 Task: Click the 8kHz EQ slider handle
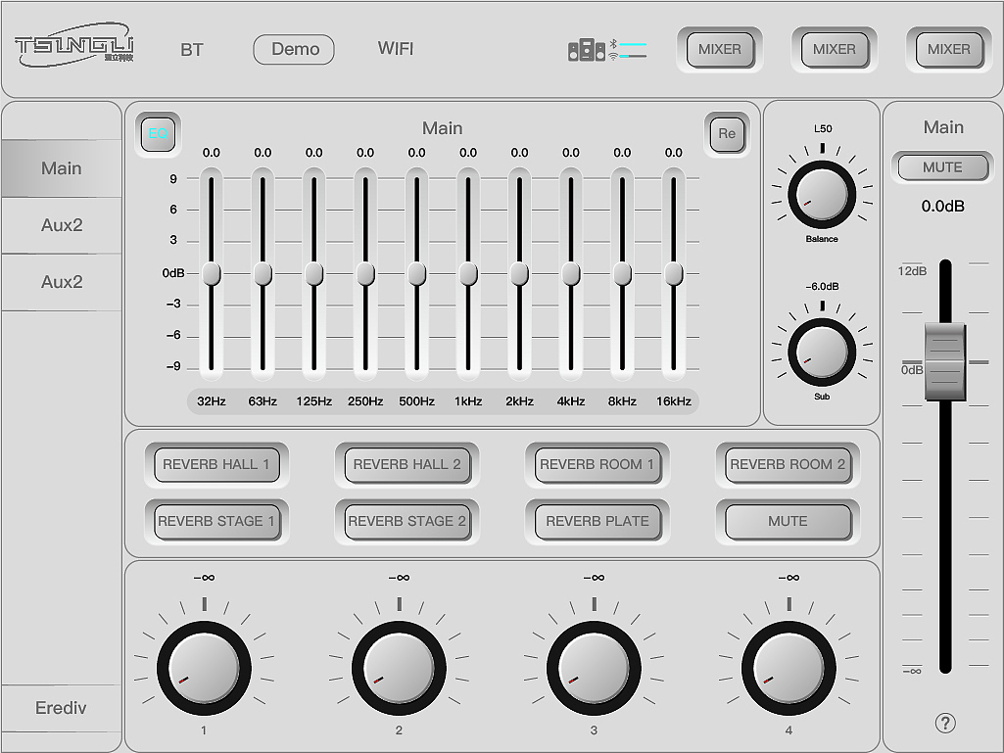tap(622, 274)
